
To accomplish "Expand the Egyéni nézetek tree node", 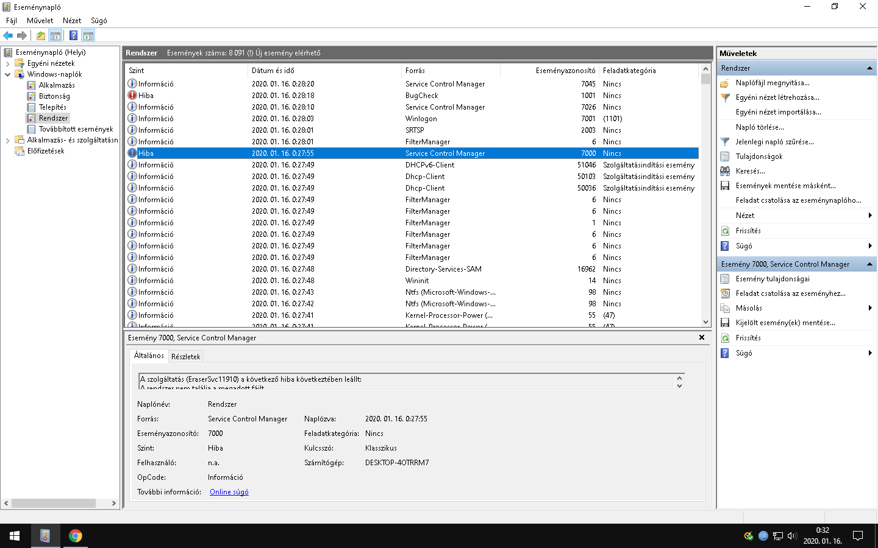I will click(7, 63).
